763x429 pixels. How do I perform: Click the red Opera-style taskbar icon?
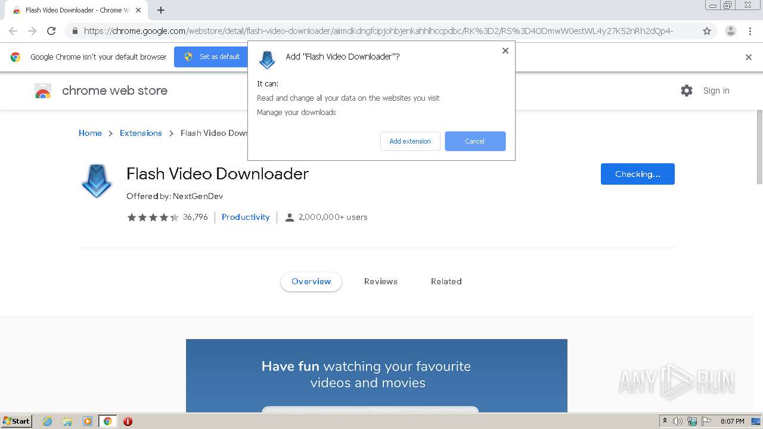[x=128, y=421]
